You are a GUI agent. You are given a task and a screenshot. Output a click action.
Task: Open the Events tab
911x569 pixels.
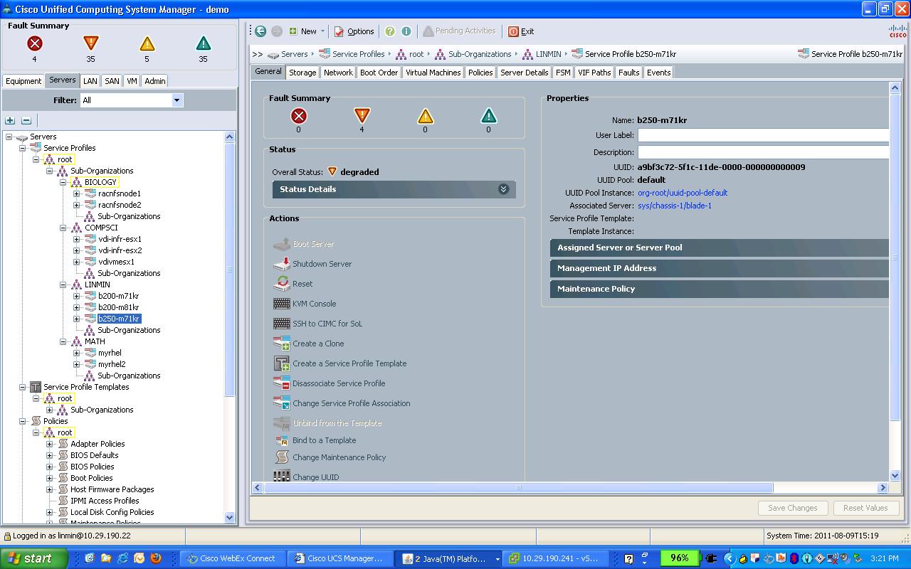658,73
